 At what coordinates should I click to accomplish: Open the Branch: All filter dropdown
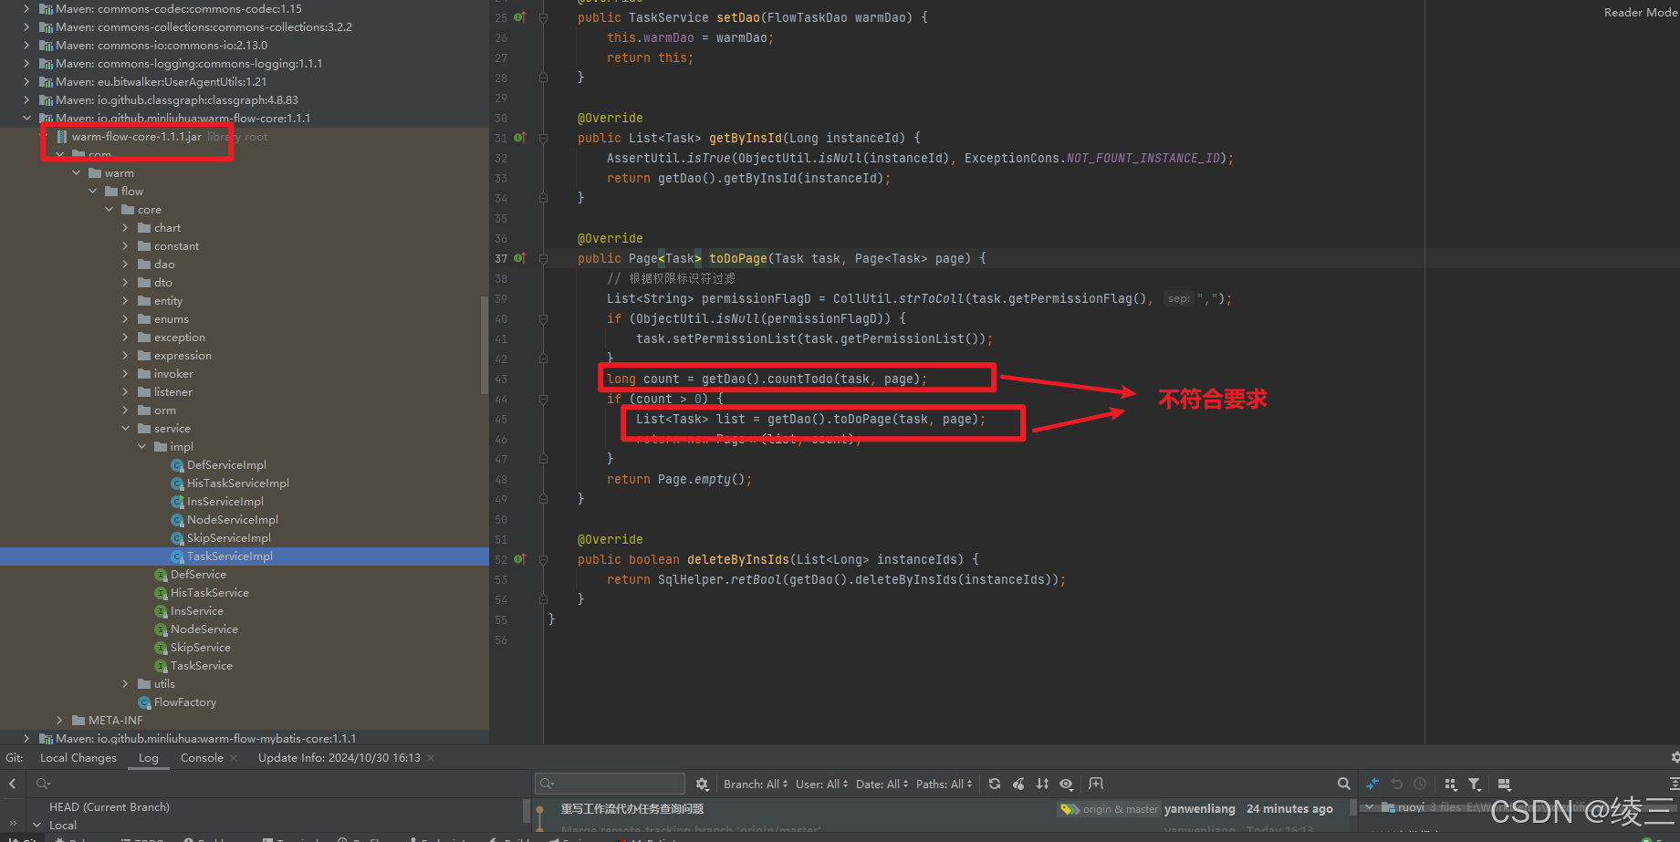pyautogui.click(x=754, y=784)
